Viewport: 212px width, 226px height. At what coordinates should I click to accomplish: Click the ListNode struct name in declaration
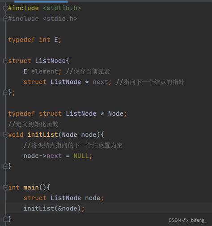click(50, 61)
